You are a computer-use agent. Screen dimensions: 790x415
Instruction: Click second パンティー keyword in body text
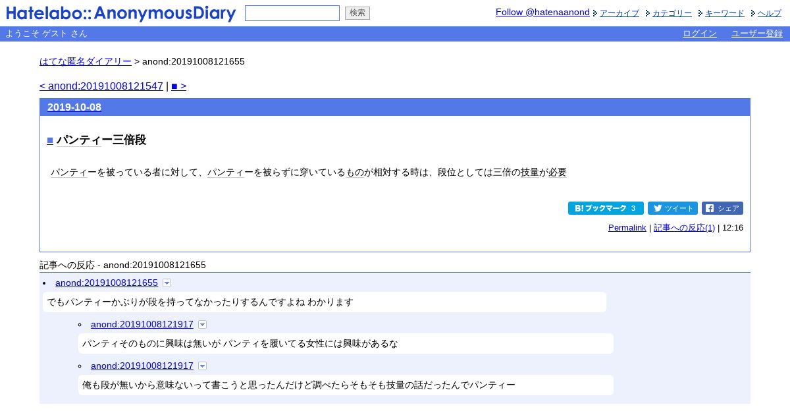[226, 173]
